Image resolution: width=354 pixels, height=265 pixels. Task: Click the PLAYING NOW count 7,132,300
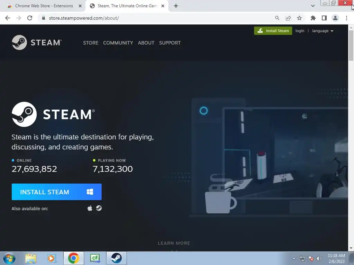tap(113, 169)
